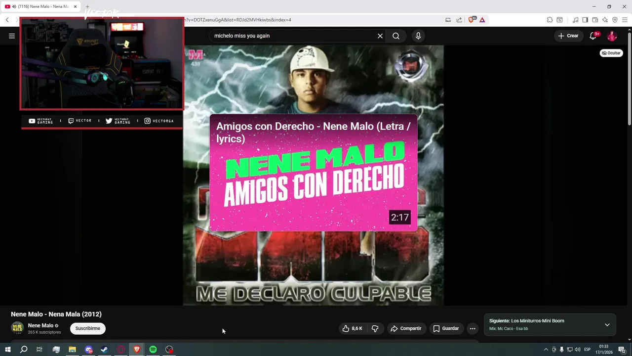Like the video with thumbs up
Screen dimensions: 632x356
tap(353, 328)
